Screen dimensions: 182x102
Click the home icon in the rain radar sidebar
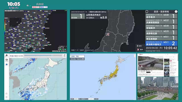point(7,56)
